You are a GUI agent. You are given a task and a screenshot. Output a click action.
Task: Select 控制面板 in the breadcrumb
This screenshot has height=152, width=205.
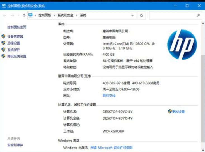(45, 15)
